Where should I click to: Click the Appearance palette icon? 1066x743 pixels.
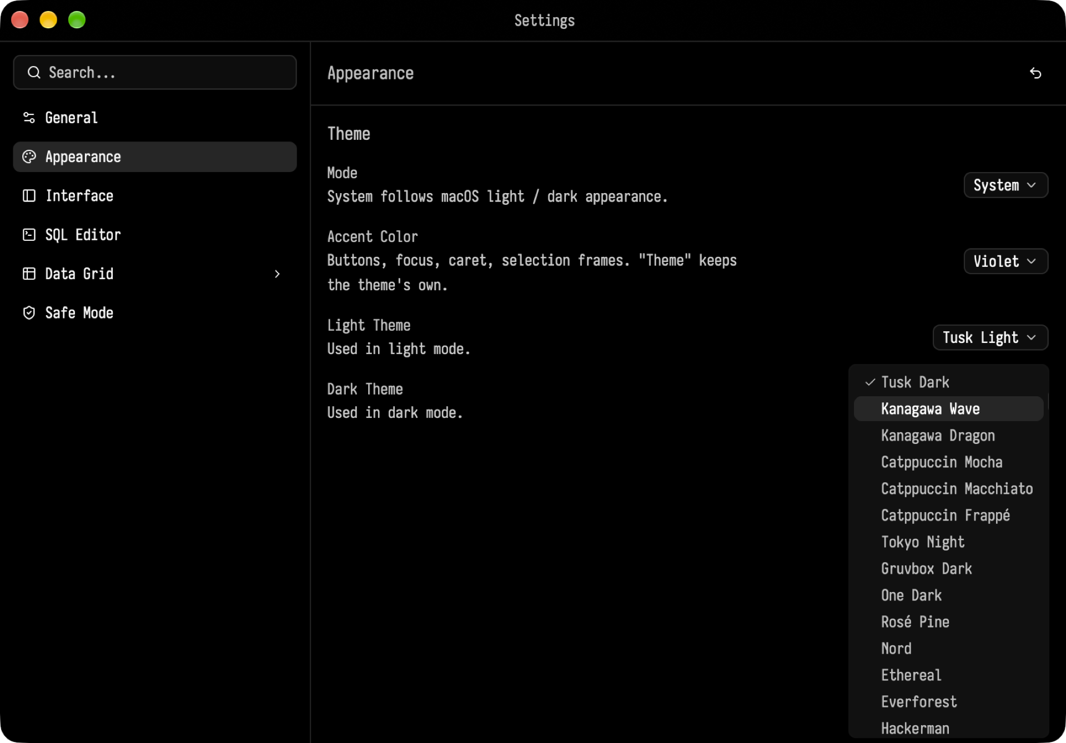(x=29, y=157)
